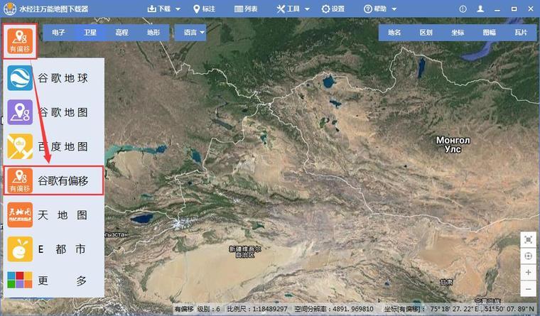Screen dimensions: 540x316
Task: Click the full-extent view icon
Action: click(528, 239)
